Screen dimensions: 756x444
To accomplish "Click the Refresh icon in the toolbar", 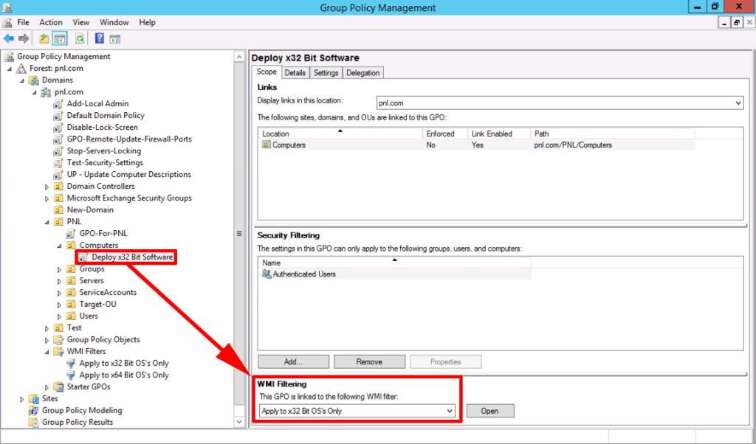I will (x=80, y=38).
